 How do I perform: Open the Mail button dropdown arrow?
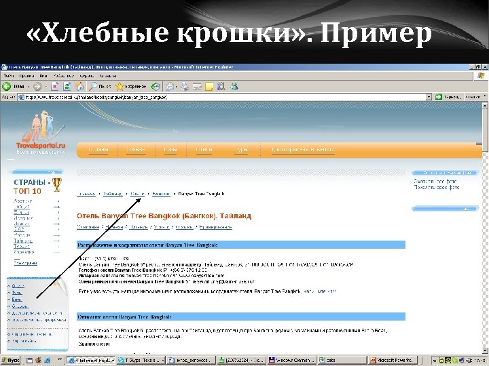[x=176, y=87]
